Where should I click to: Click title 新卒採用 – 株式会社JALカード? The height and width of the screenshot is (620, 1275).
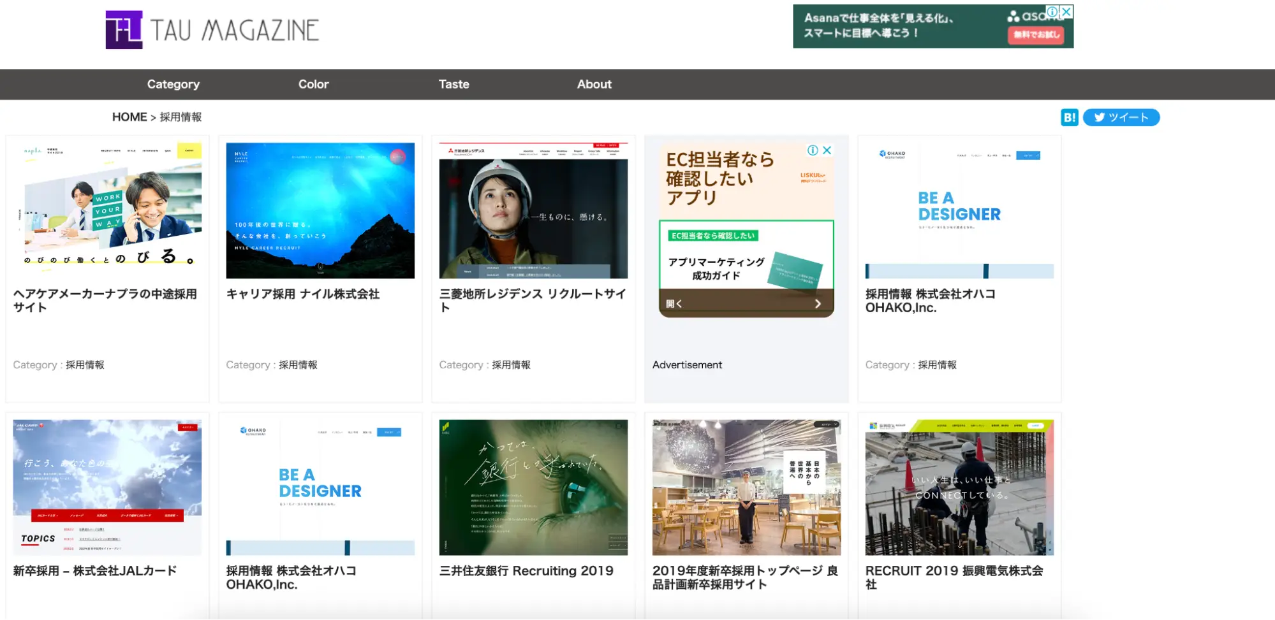tap(95, 571)
